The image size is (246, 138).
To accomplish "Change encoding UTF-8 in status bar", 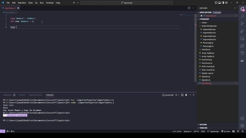I will [196, 131].
